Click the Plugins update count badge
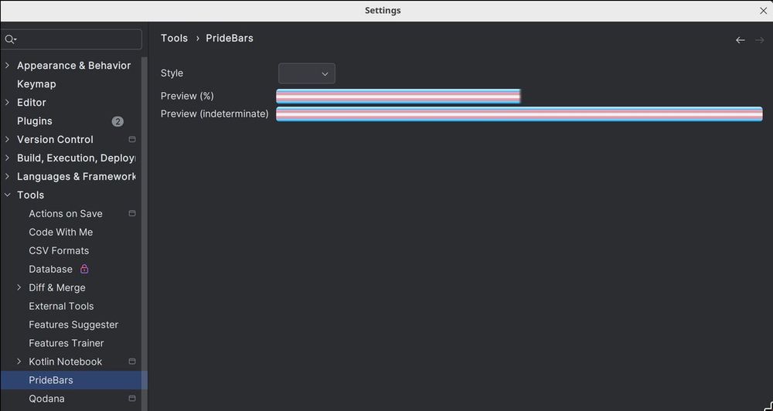Viewport: 773px width, 411px height. click(x=117, y=121)
